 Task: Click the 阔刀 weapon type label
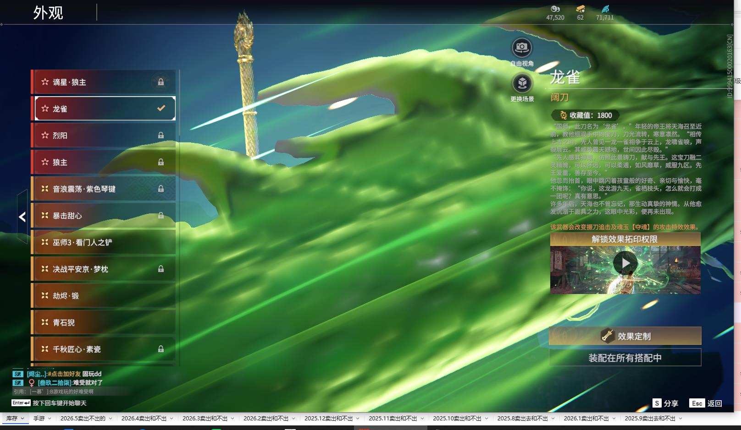coord(559,97)
